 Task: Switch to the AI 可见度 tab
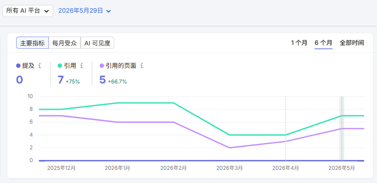[97, 43]
